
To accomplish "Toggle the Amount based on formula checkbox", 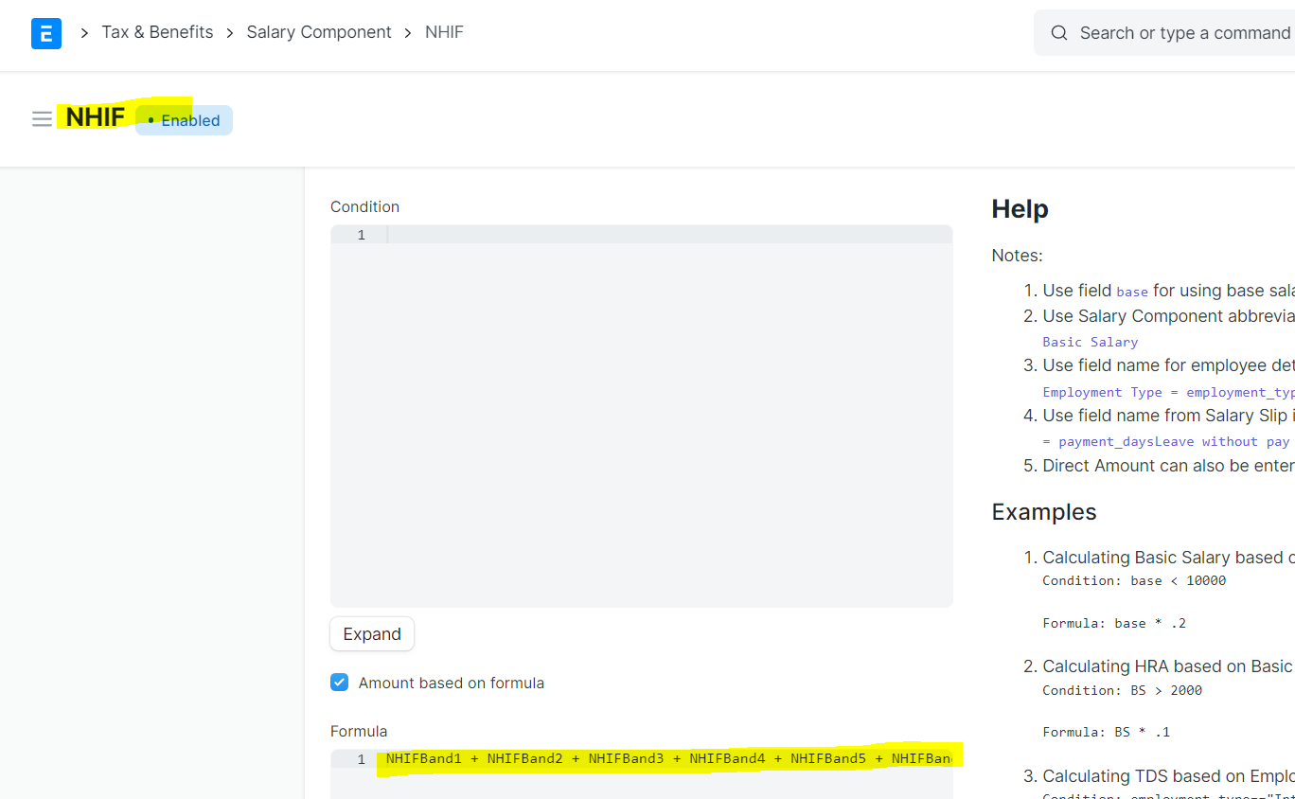I will pyautogui.click(x=339, y=682).
